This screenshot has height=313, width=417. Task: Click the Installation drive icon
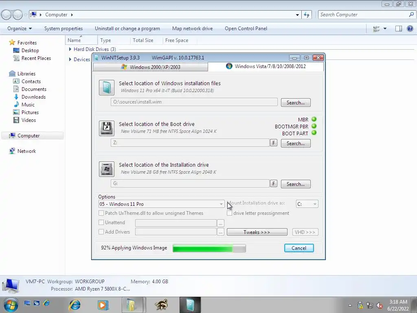pyautogui.click(x=107, y=169)
